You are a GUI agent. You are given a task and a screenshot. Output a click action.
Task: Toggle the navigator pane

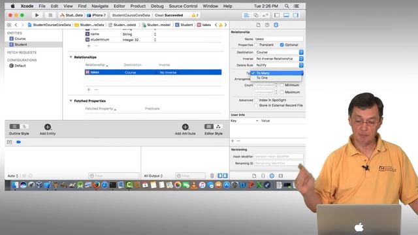coord(277,15)
